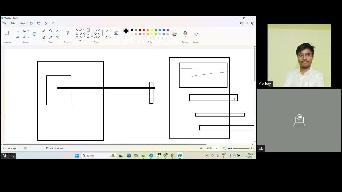Open the Windows Start menu
Image resolution: width=342 pixels, height=192 pixels.
point(77,156)
